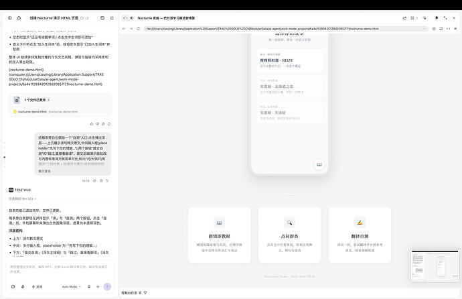Click the notification bell icon
462x299 pixels.
(x=437, y=18)
